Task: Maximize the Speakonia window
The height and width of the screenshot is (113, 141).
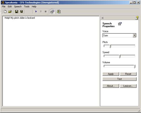Action: [x=134, y=2]
